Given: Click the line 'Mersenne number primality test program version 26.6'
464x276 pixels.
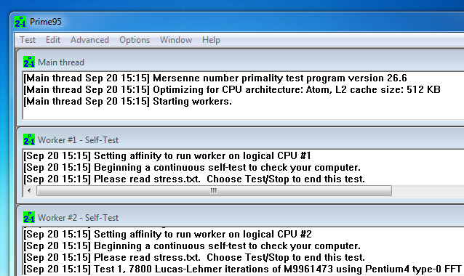Looking at the screenshot, I should tap(215, 78).
